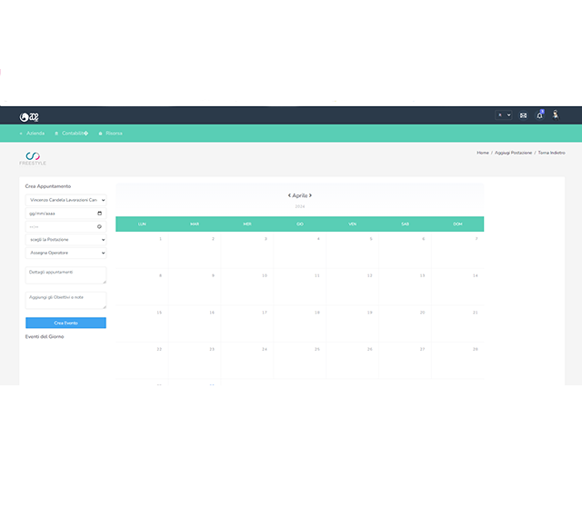Click the Torna Indietro breadcrumb link
This screenshot has height=518, width=582.
tap(551, 153)
